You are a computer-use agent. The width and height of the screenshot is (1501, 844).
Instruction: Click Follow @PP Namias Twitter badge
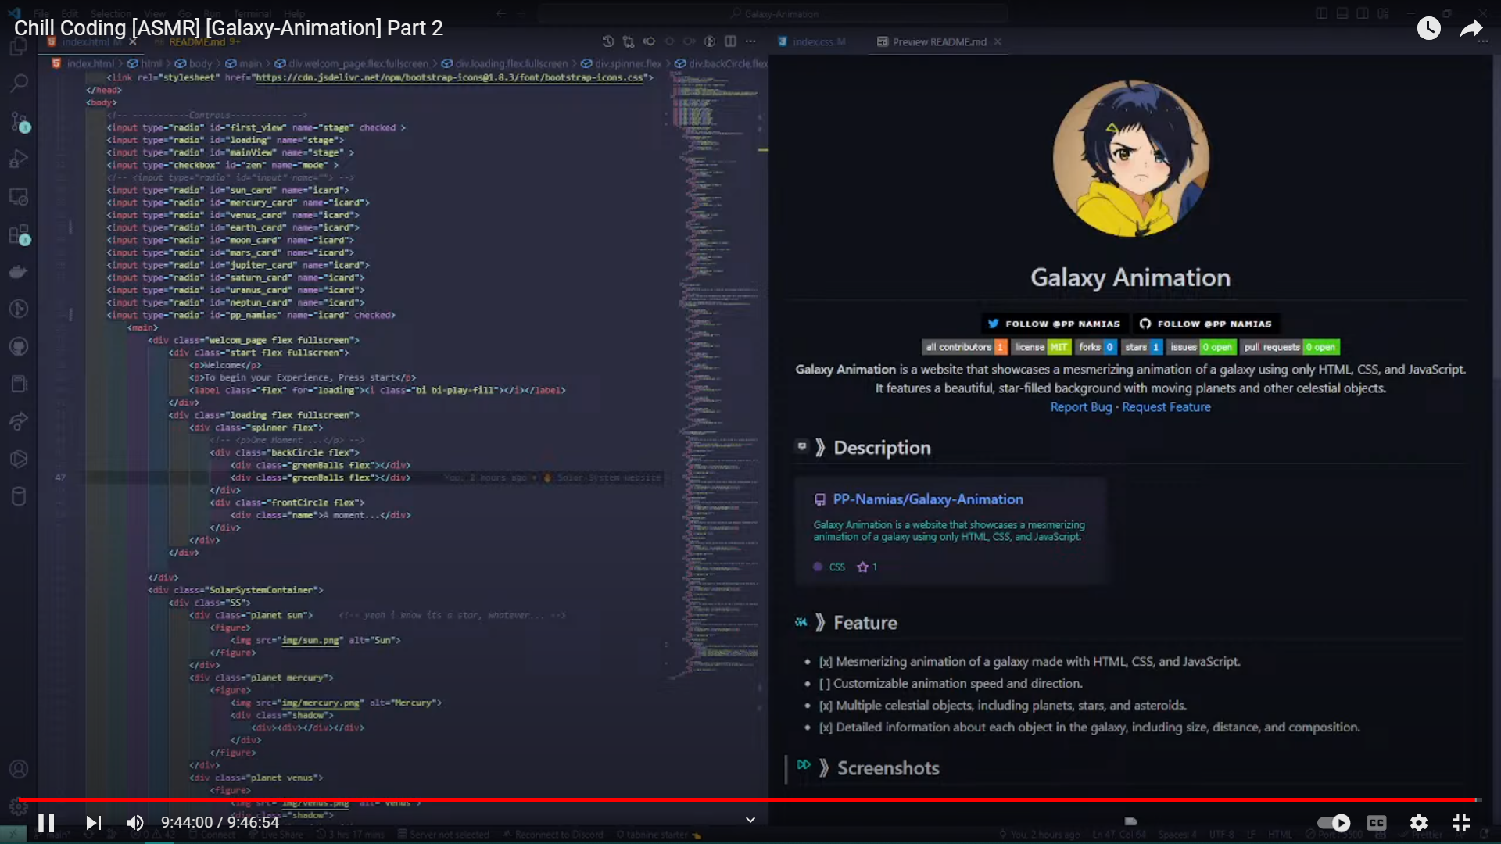[1054, 324]
